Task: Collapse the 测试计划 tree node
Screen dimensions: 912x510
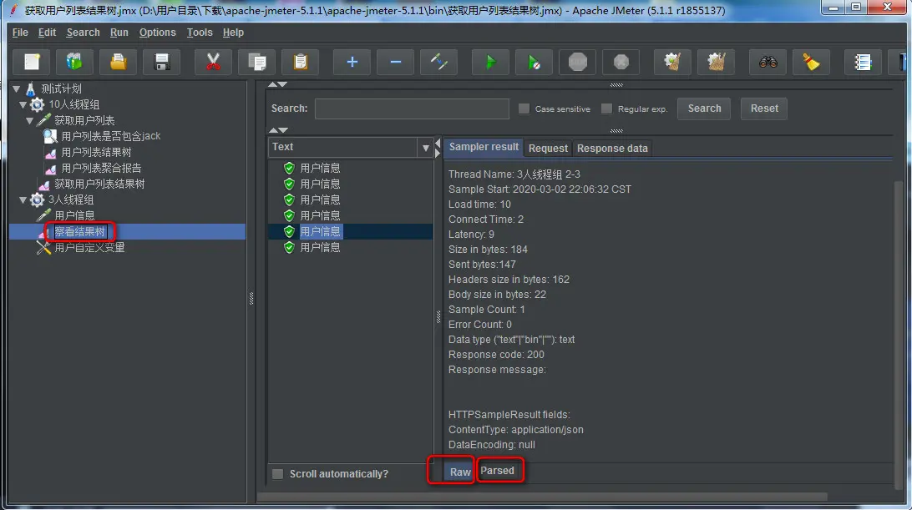Action: (17, 89)
